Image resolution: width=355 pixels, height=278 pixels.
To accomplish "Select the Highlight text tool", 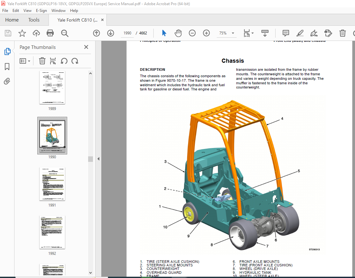I will [300, 33].
